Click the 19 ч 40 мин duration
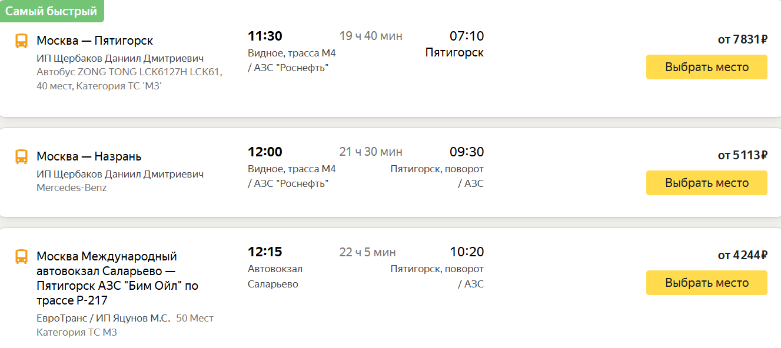The image size is (781, 348). point(371,36)
